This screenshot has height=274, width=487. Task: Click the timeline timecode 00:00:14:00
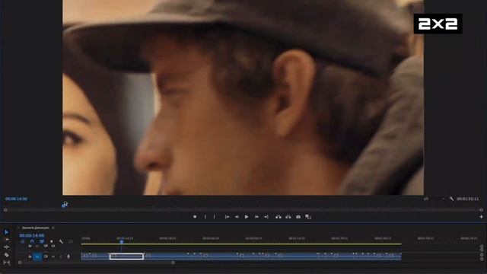tap(32, 236)
